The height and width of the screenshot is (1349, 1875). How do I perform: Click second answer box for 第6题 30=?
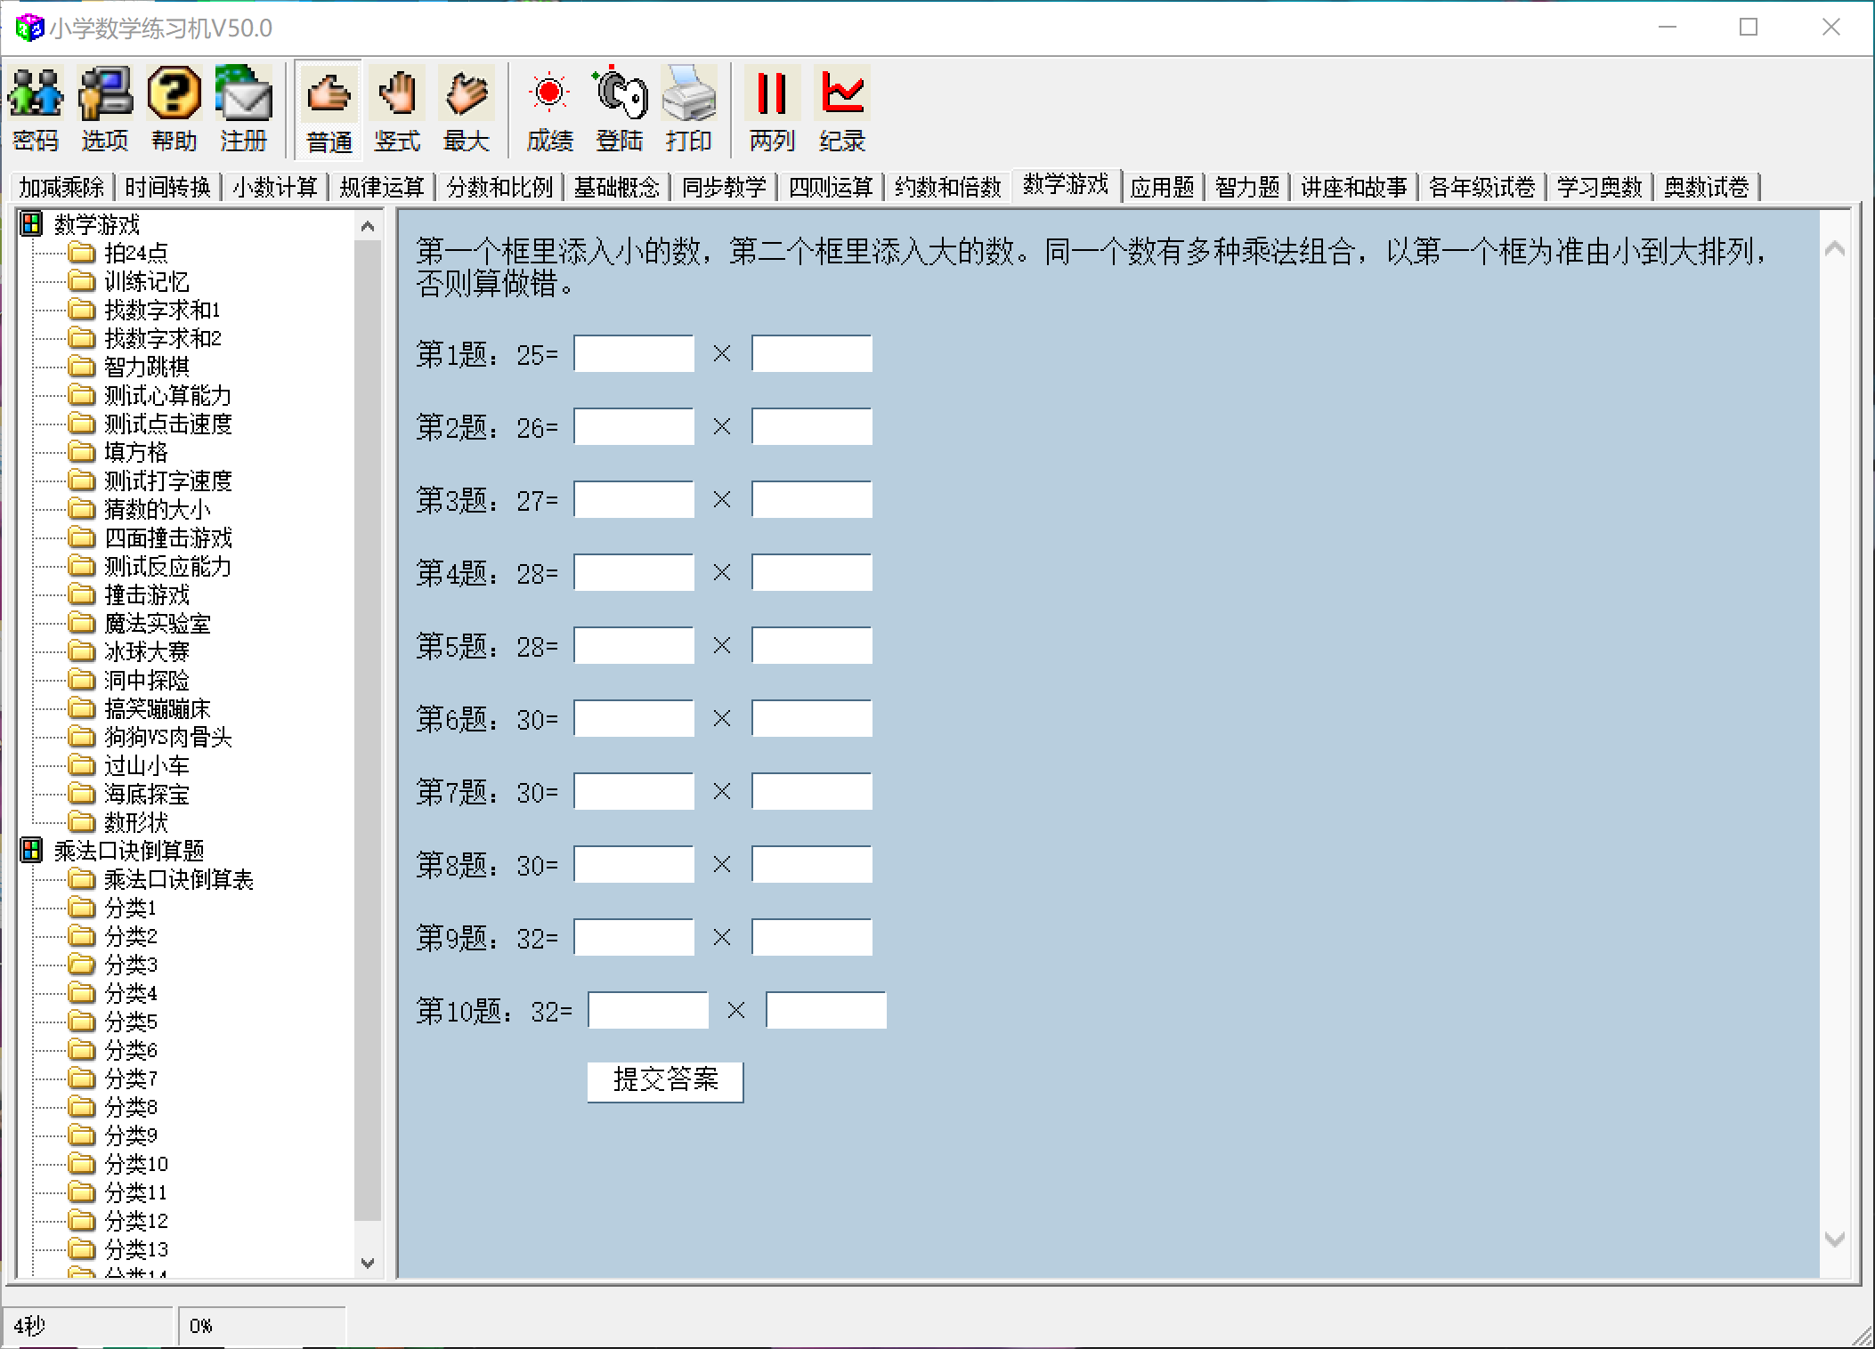(x=812, y=719)
